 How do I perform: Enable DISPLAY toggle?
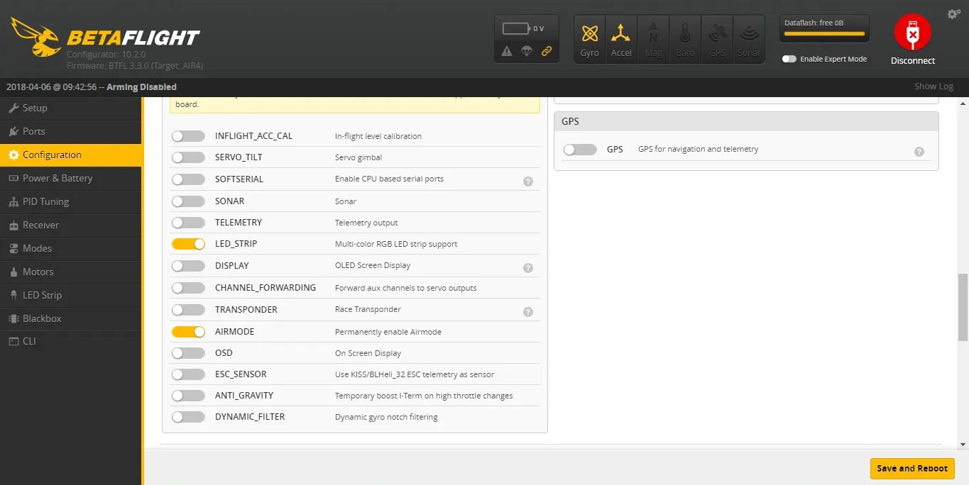point(188,266)
